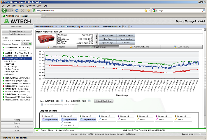Click the green checkmark beside Current Alerts
This screenshot has height=140, width=207.
[37, 130]
